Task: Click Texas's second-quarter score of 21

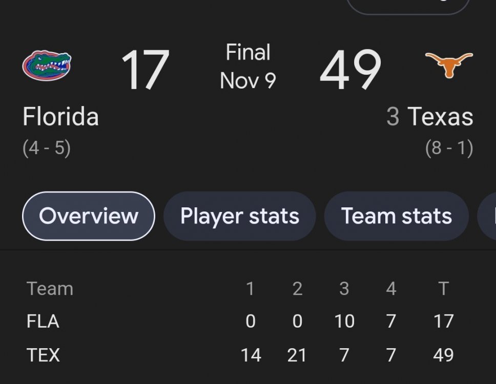Action: pos(297,355)
